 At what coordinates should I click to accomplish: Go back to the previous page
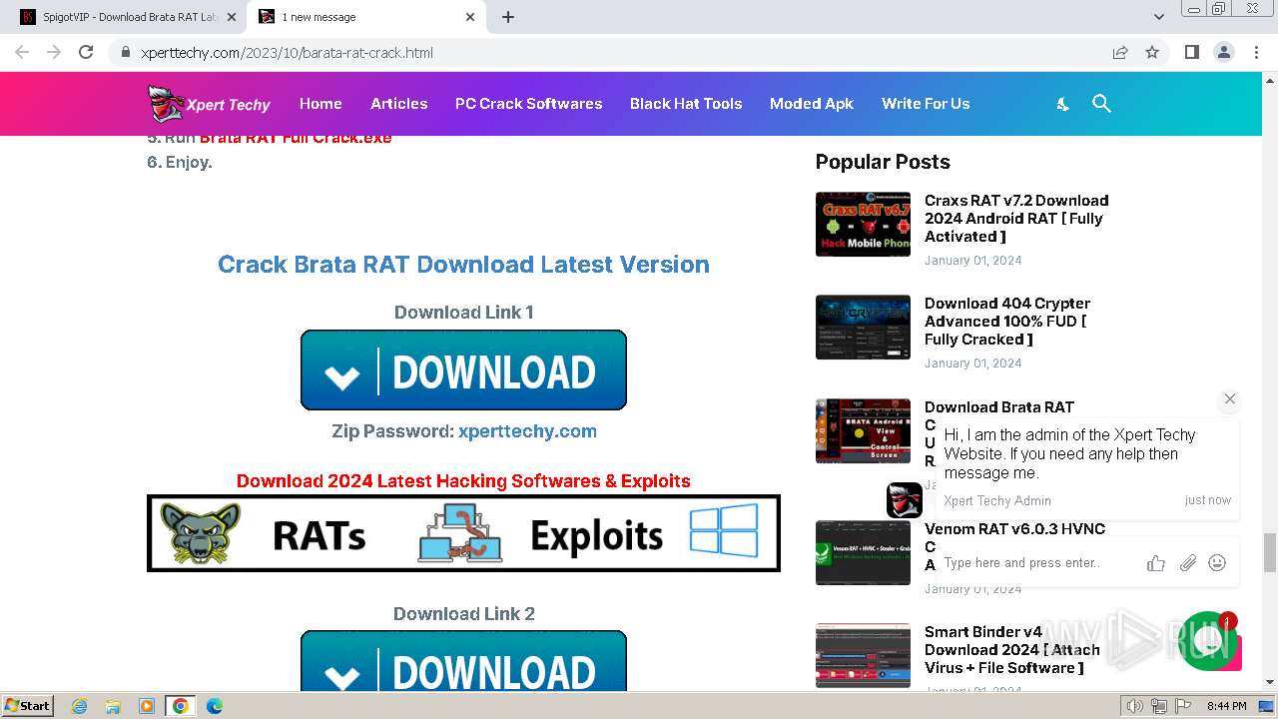point(22,52)
